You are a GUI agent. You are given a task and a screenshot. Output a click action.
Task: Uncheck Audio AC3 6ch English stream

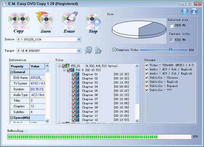click(146, 69)
